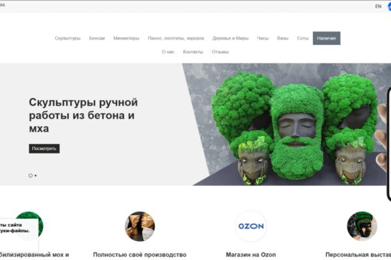Click the Полностью своё производство heading
Screen dimensions: 391x260
click(x=139, y=255)
